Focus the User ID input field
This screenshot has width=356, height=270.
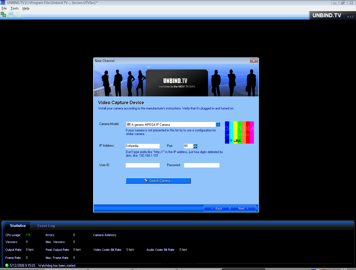pos(143,165)
